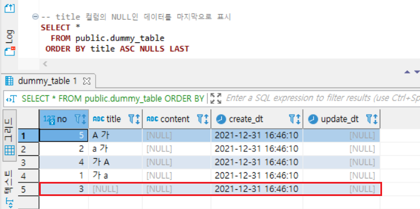This screenshot has height=209, width=420.
Task: Open the Output panel icon above Log
Action: click(10, 8)
